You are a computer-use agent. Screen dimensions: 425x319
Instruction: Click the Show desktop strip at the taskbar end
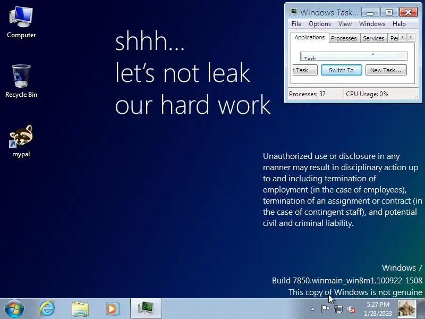coord(421,309)
